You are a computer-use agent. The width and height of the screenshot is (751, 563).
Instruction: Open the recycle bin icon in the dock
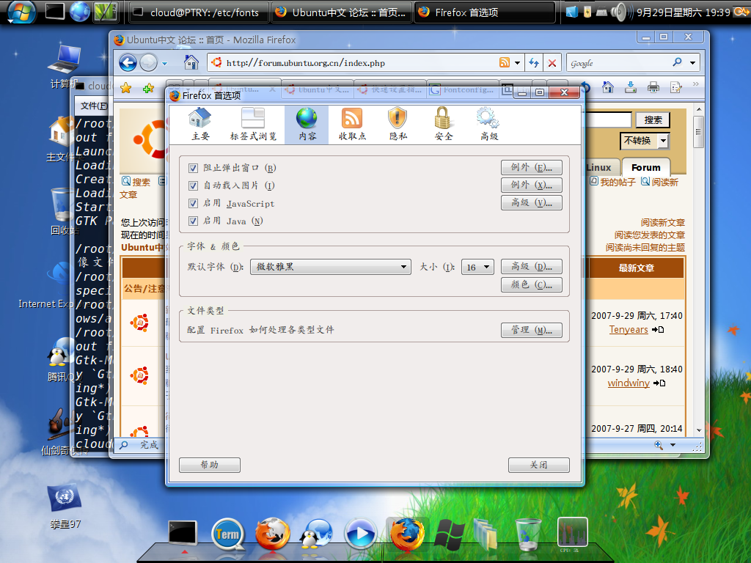coord(528,534)
